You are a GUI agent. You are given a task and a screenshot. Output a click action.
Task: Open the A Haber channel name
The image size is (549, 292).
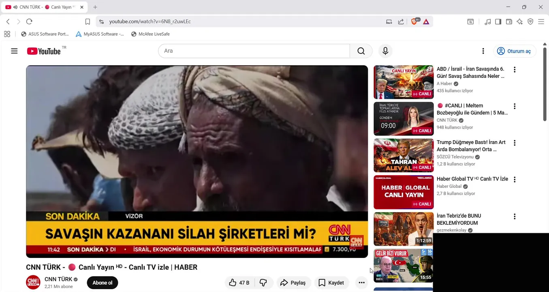pyautogui.click(x=444, y=84)
